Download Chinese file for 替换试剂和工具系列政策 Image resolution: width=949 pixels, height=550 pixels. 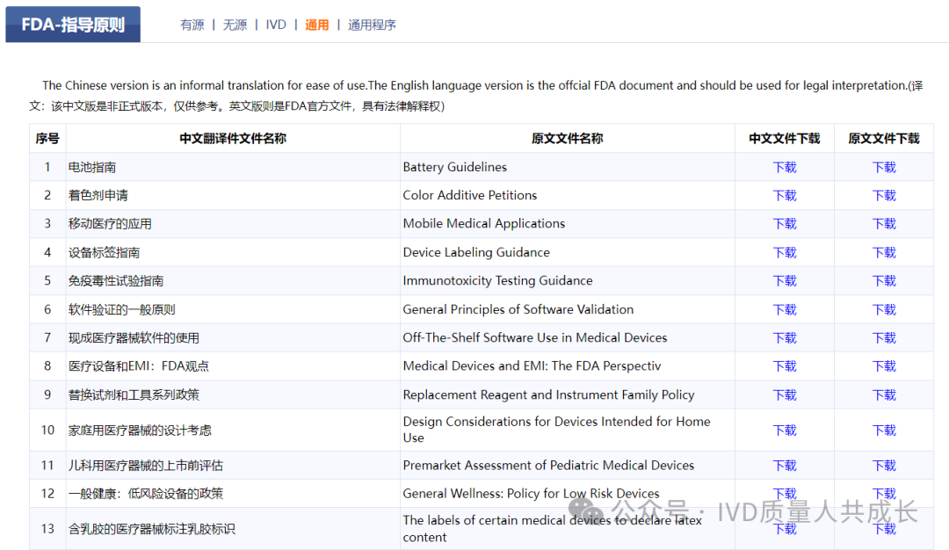point(785,395)
